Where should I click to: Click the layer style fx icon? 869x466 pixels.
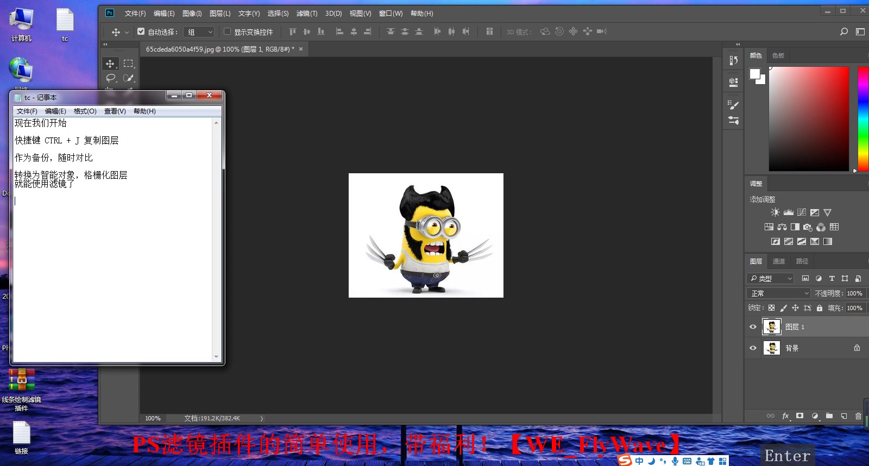point(785,416)
